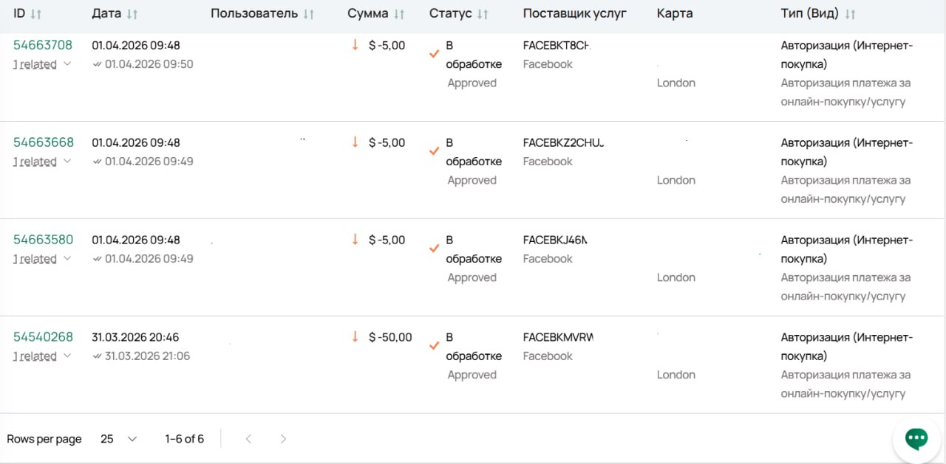Go to previous page arrow

248,439
